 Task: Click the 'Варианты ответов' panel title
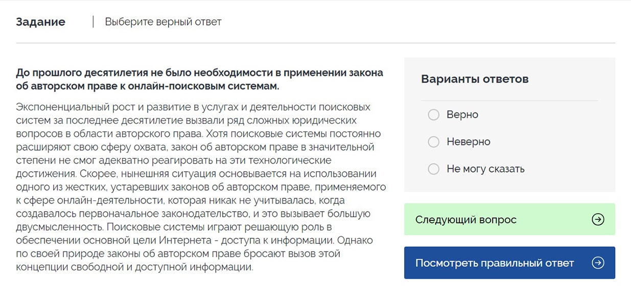pos(475,79)
